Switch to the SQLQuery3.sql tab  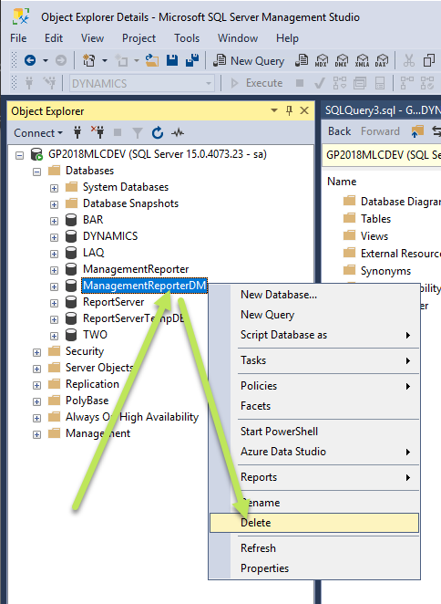click(382, 110)
